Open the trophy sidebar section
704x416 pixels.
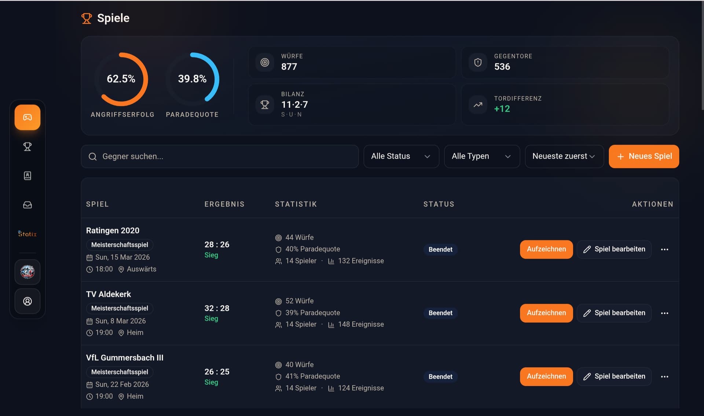click(x=27, y=146)
